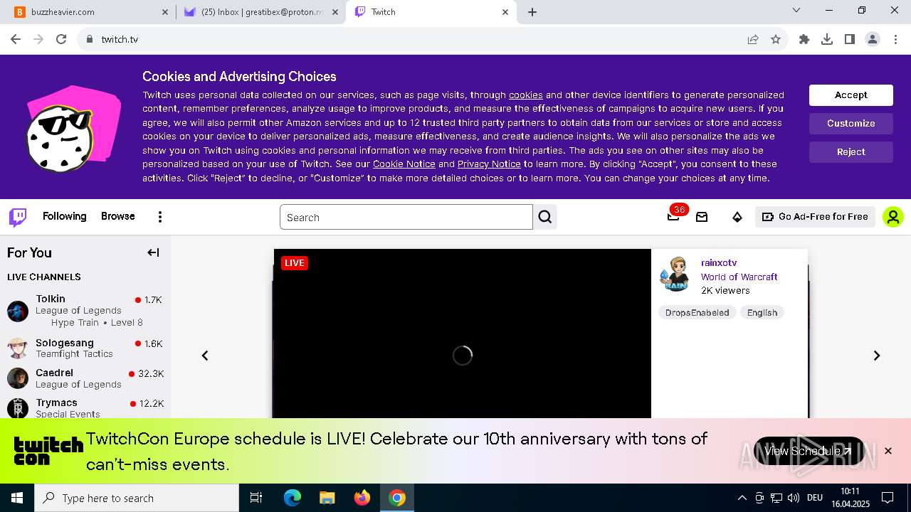Select the English tag
Screen dimensions: 911x512
click(x=762, y=313)
